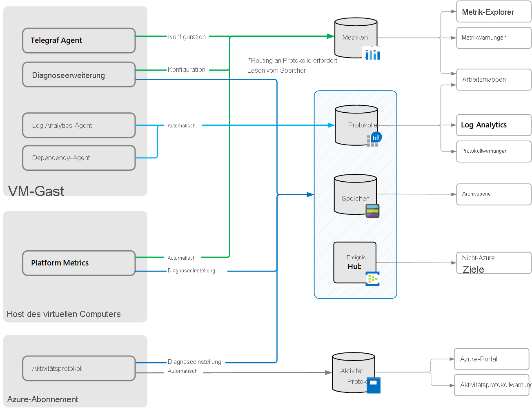Click the Platform Metrics box
This screenshot has height=410, width=532.
click(79, 263)
